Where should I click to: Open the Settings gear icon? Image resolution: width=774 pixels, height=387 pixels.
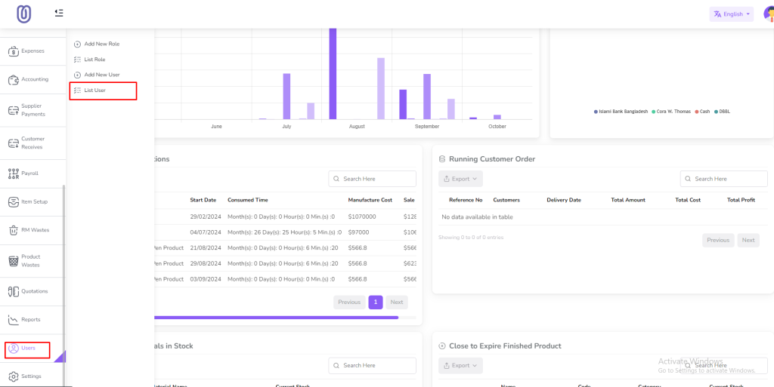tap(14, 376)
